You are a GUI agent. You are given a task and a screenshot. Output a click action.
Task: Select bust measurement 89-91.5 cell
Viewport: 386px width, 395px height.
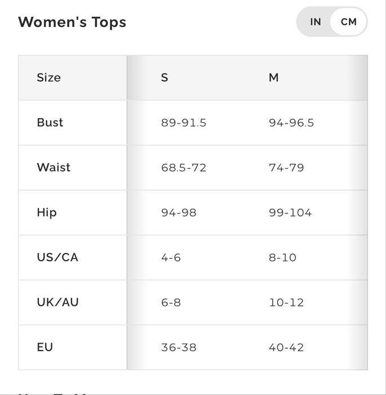click(184, 123)
